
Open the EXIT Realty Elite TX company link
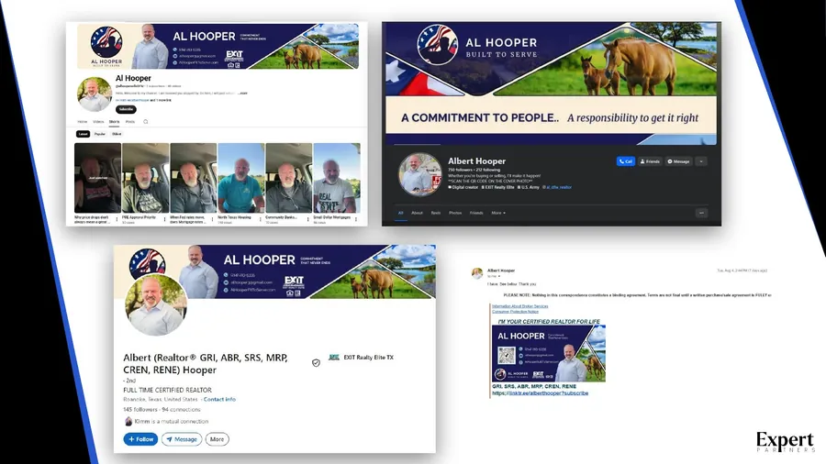click(x=362, y=358)
